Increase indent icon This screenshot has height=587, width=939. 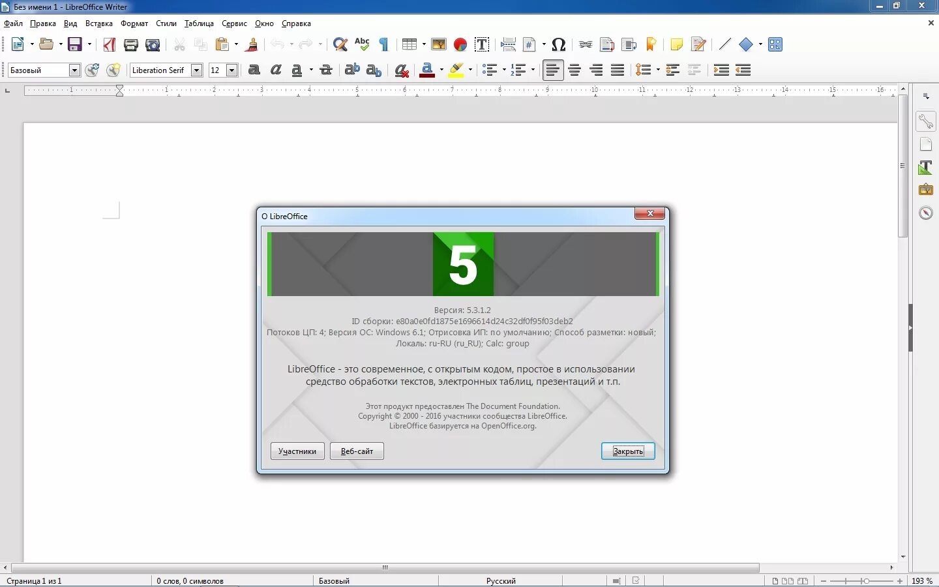click(x=721, y=70)
